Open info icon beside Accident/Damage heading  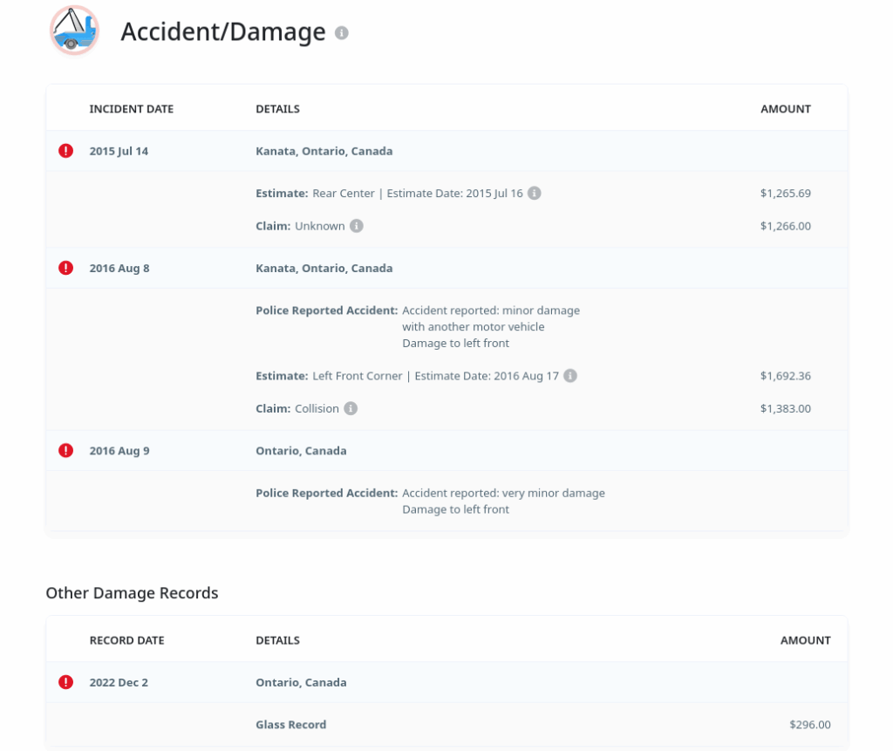click(x=342, y=33)
